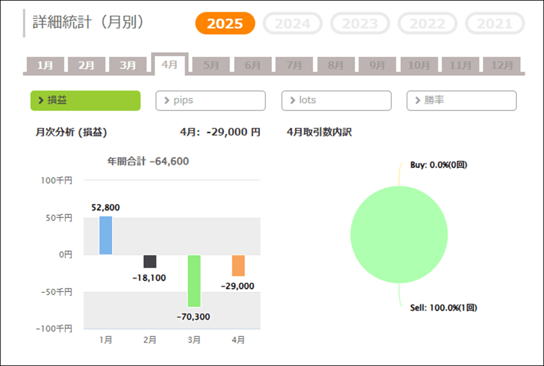The width and height of the screenshot is (544, 366).
Task: Click the 詳細統計(月別) title
Action: point(88,22)
